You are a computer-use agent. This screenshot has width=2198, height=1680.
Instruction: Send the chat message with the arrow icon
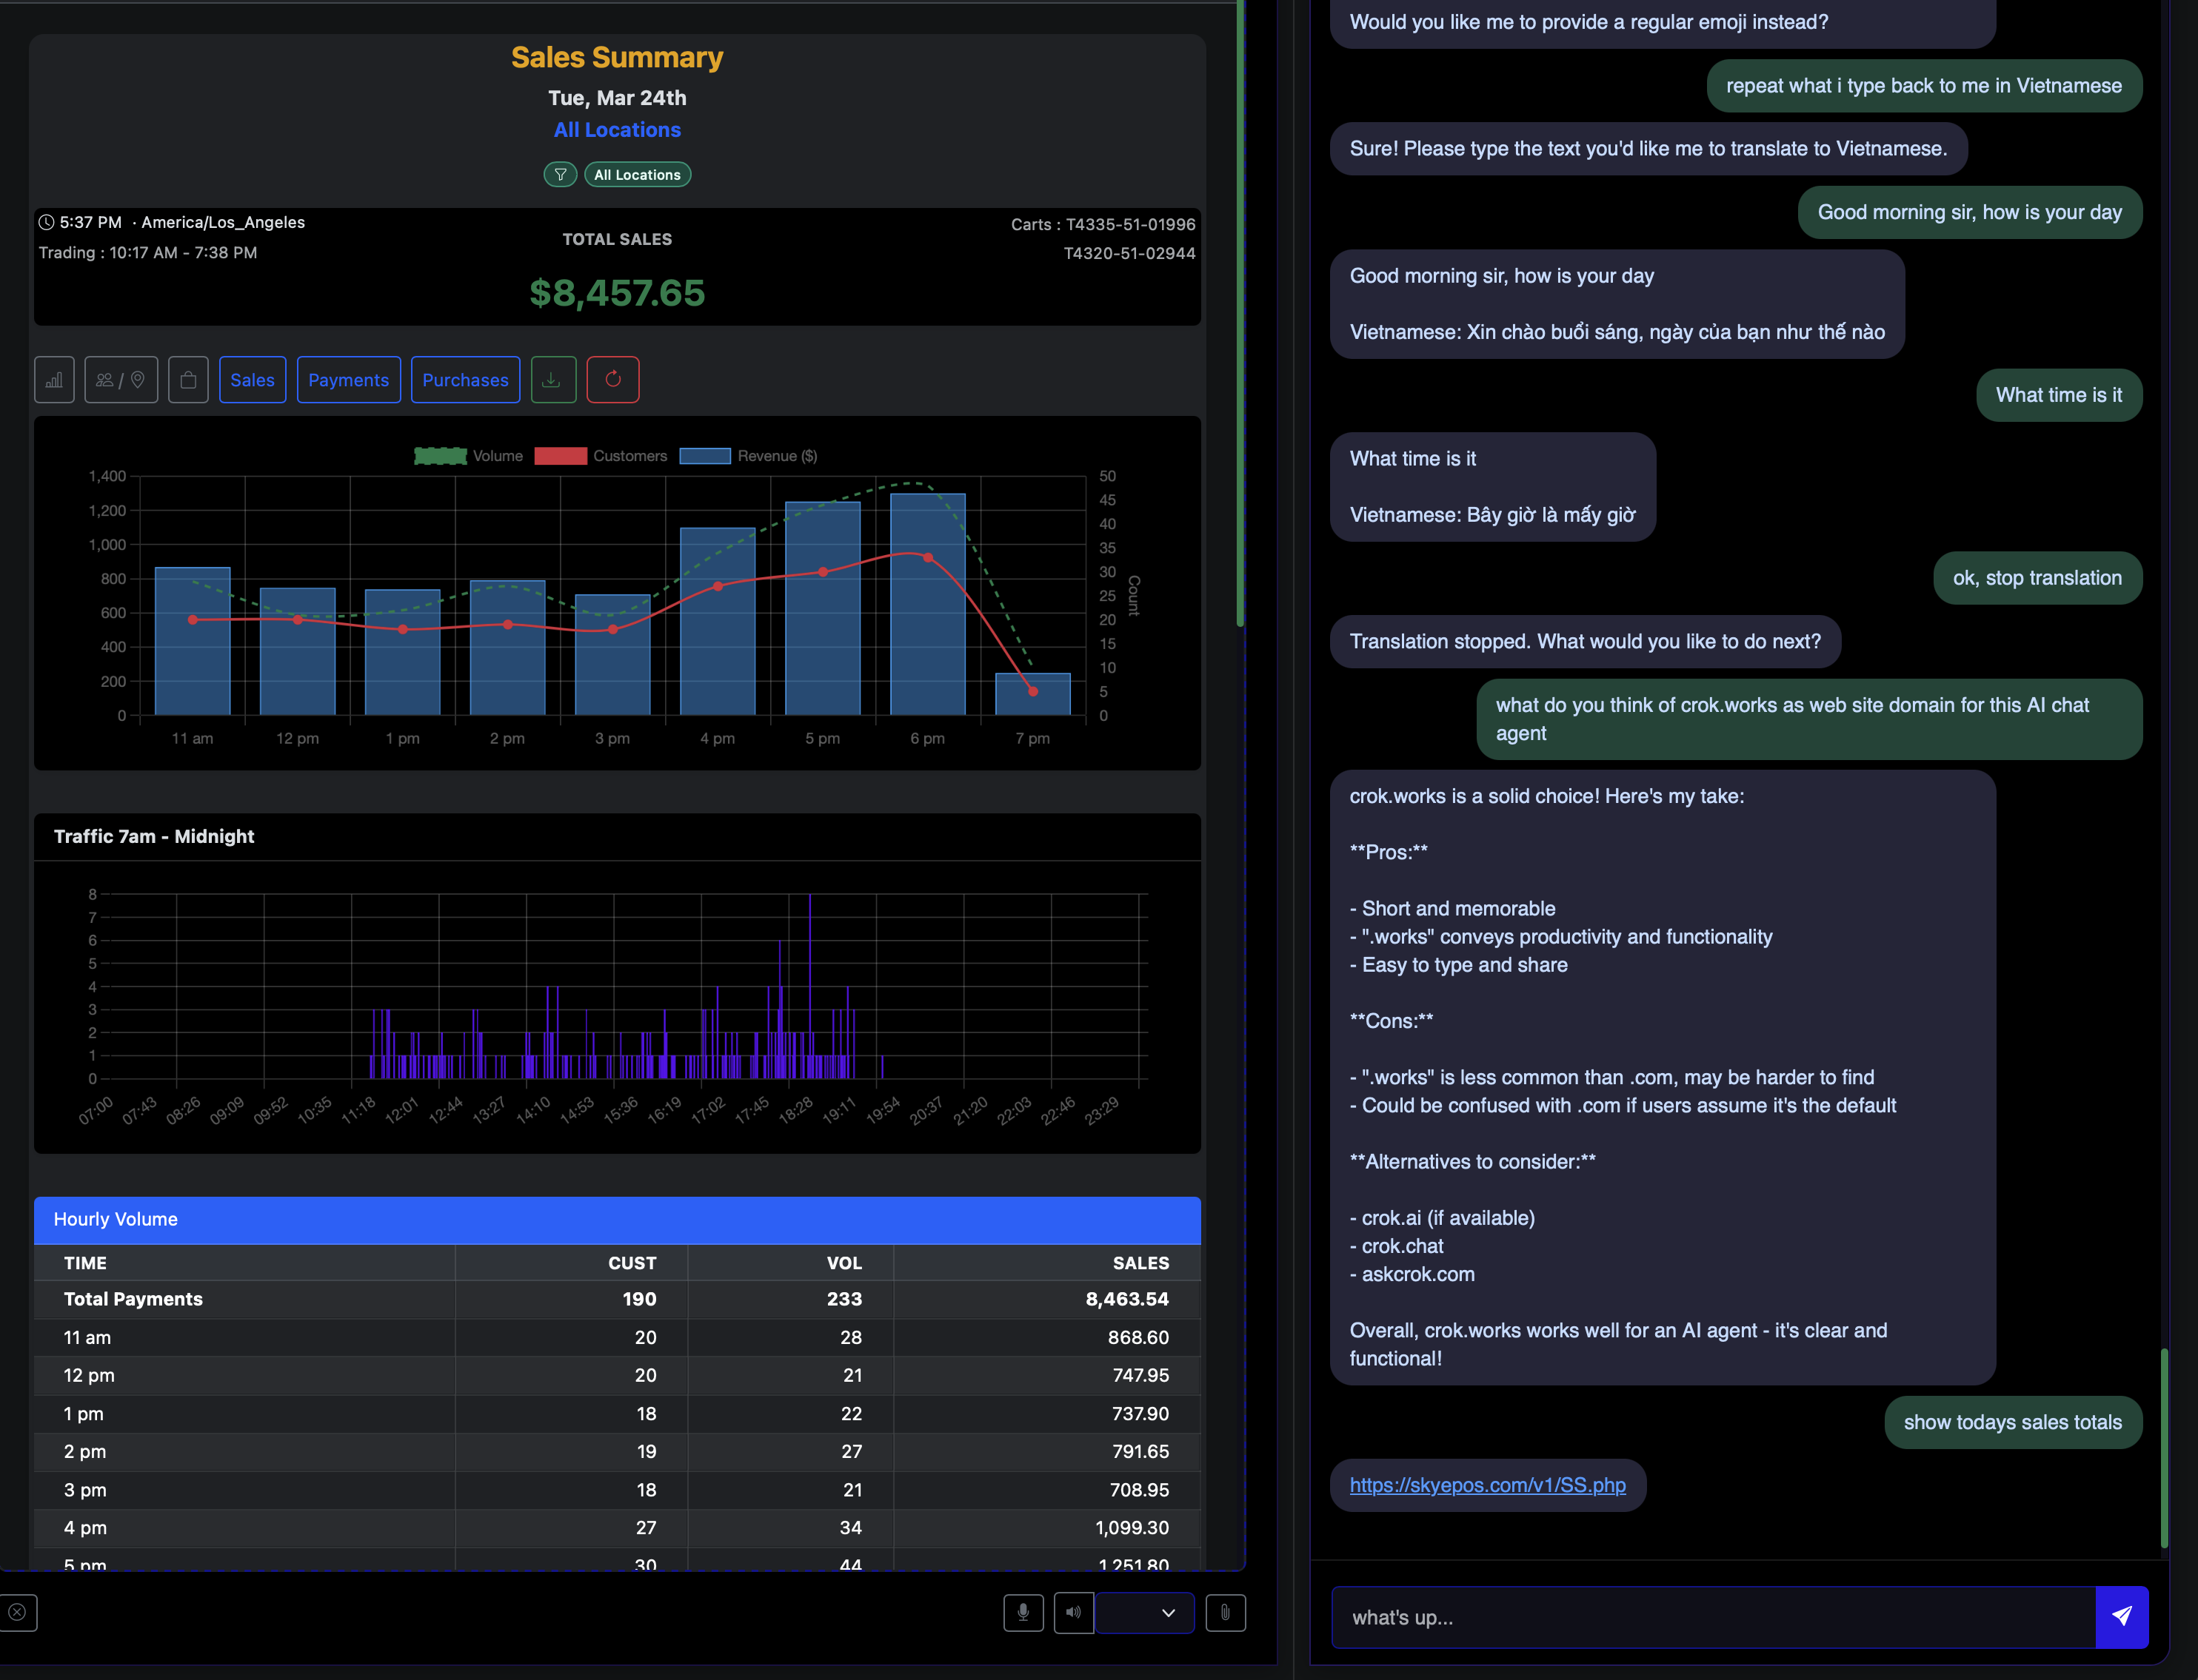click(2122, 1617)
